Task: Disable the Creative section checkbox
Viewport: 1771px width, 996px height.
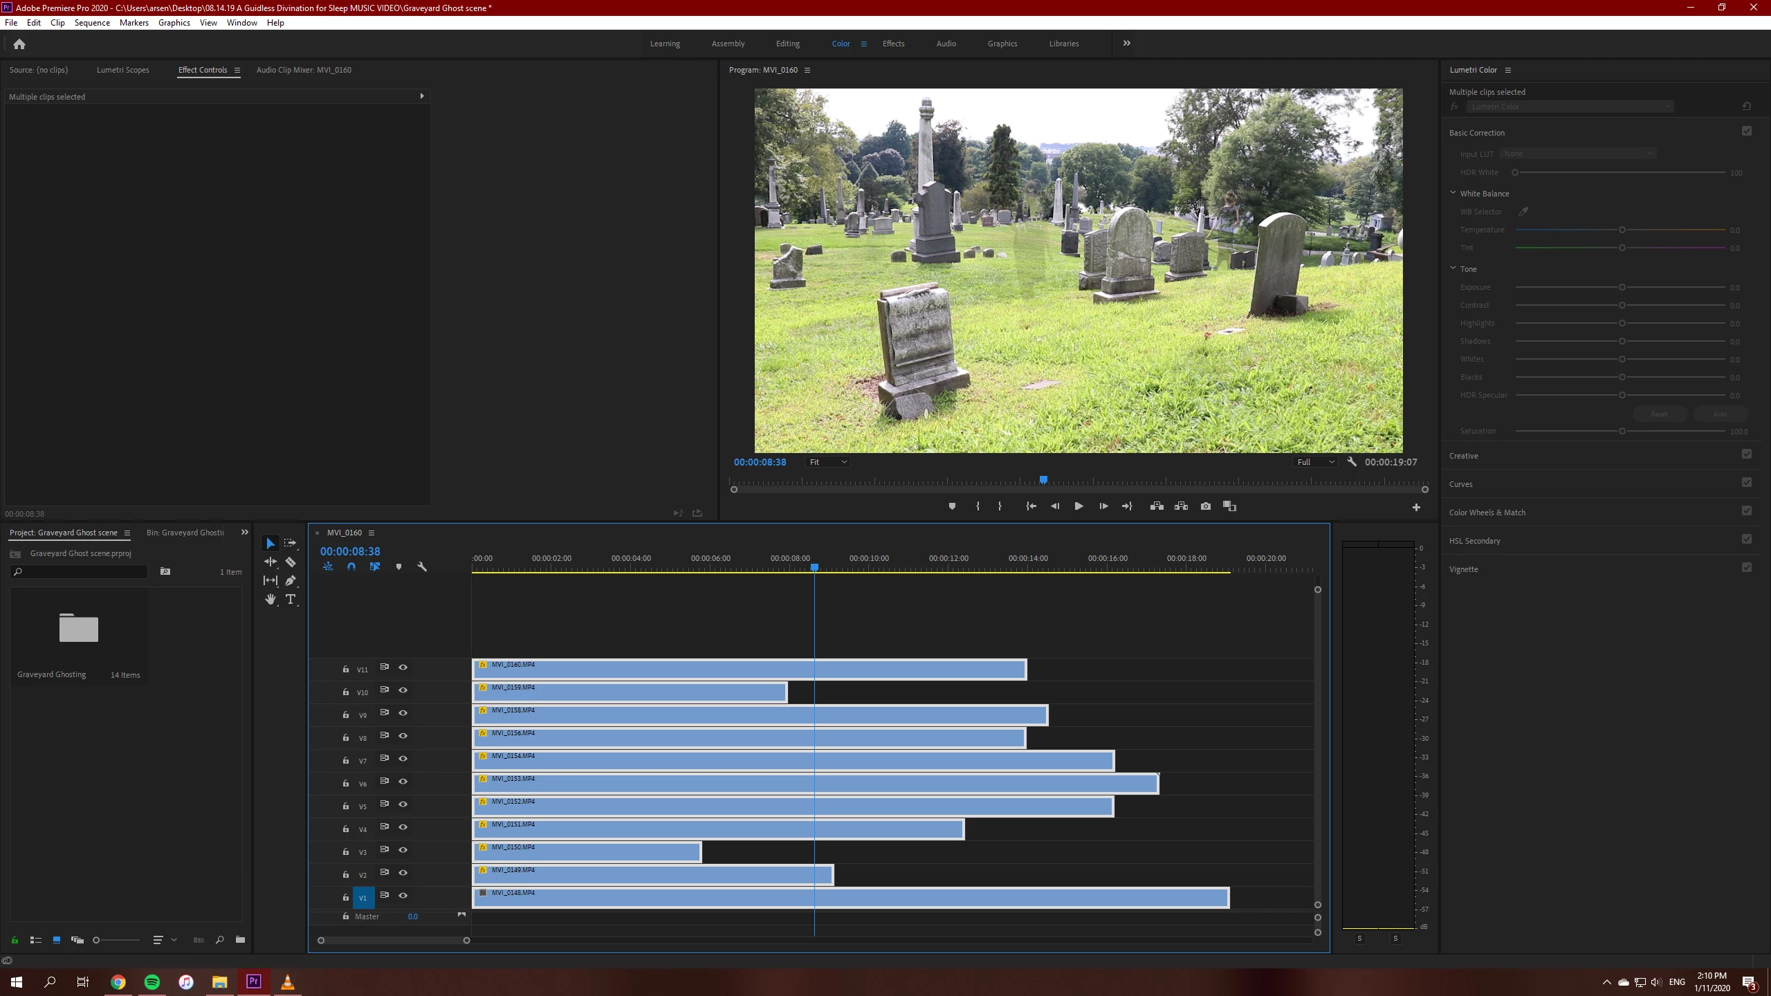Action: click(x=1746, y=454)
